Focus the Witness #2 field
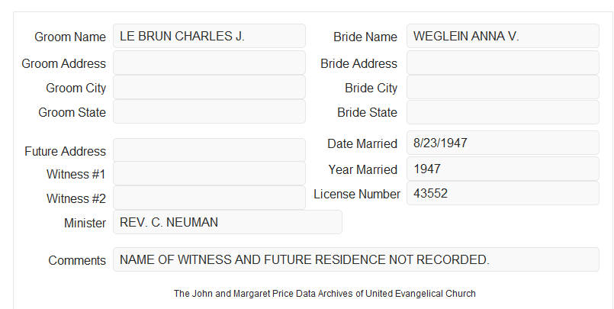Viewport: 614px width, 309px height. (209, 198)
